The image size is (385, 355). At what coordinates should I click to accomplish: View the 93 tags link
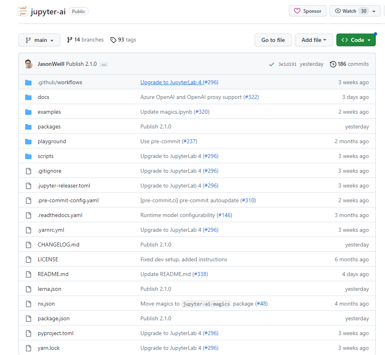123,40
